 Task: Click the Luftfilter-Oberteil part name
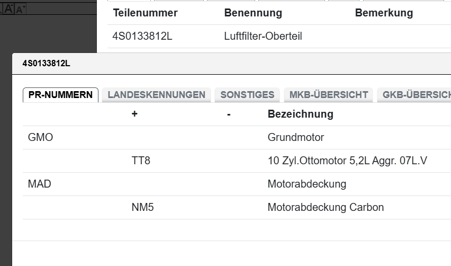[x=263, y=37]
